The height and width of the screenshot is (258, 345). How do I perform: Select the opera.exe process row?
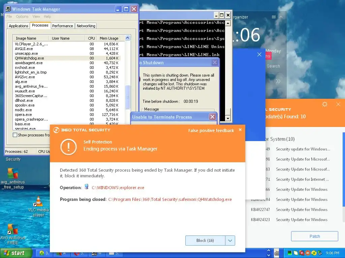pos(67,115)
